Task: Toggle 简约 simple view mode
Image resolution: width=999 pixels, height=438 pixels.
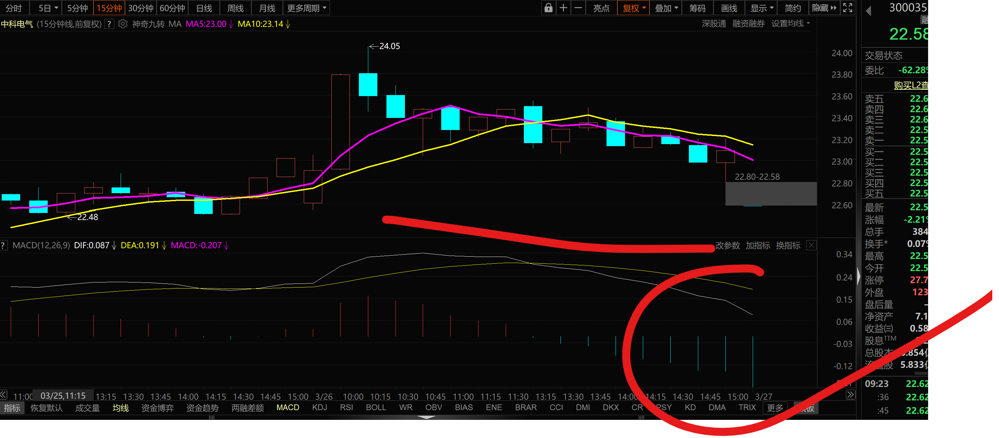Action: click(792, 8)
